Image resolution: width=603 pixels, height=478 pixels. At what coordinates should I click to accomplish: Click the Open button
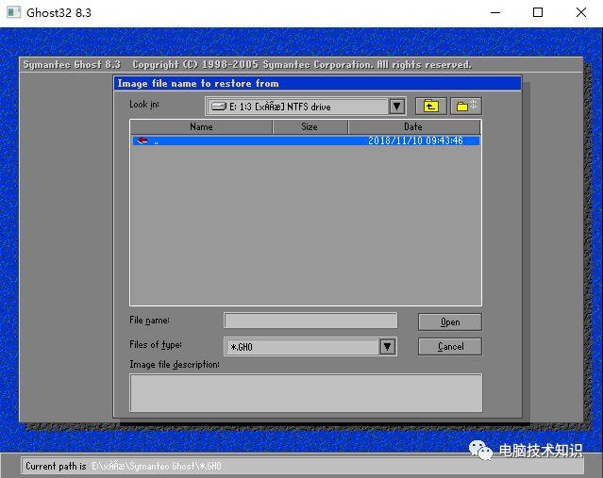[x=449, y=322]
